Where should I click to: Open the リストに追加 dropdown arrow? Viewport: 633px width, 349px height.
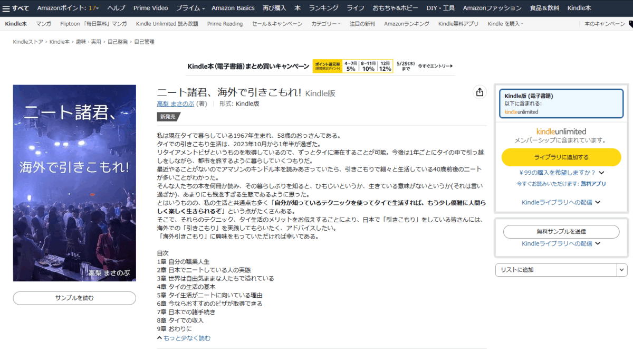tap(622, 270)
